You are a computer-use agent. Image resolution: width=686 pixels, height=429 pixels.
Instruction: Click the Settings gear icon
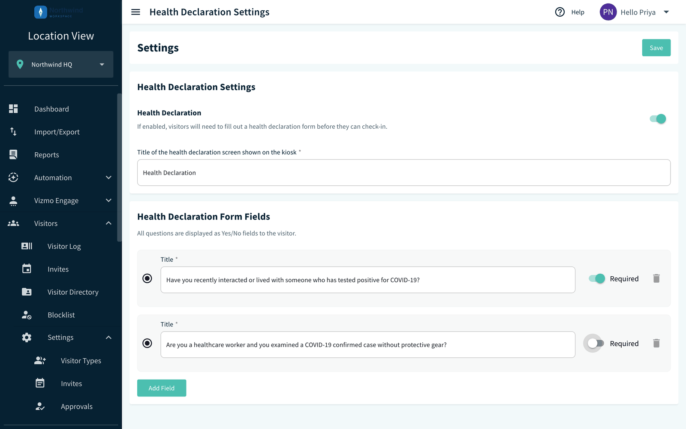coord(27,338)
